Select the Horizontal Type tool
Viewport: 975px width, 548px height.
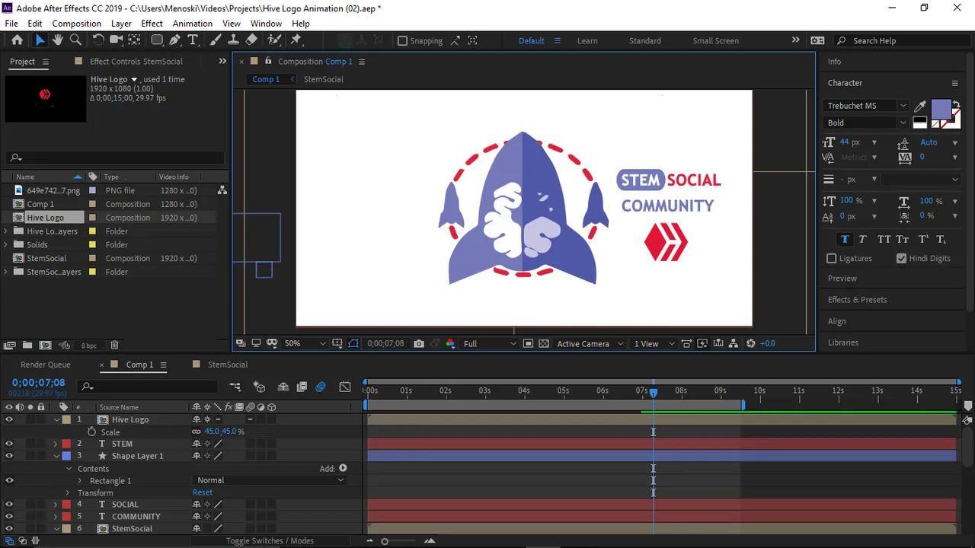coord(193,40)
